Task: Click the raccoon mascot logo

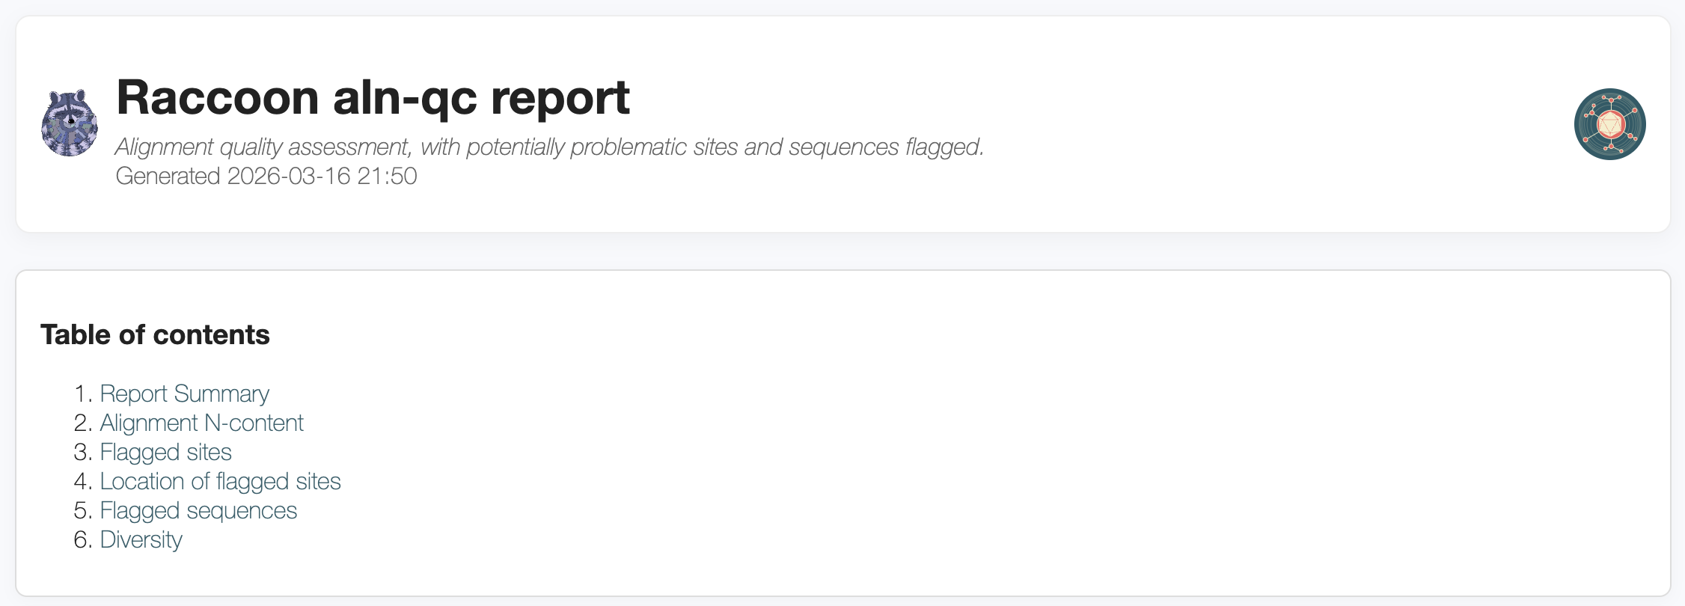Action: (70, 123)
